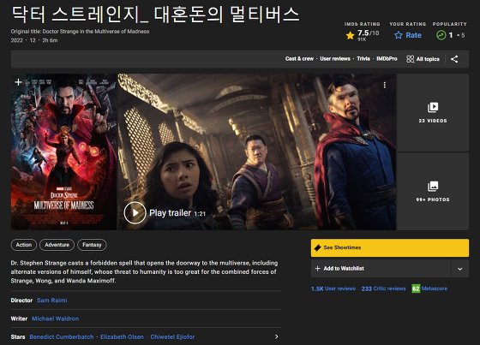Viewport: 480px width, 345px height.
Task: Open the Trivia link
Action: coord(363,59)
